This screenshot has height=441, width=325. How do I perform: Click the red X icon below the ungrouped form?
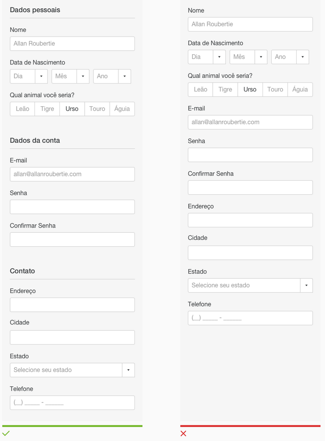pyautogui.click(x=183, y=434)
